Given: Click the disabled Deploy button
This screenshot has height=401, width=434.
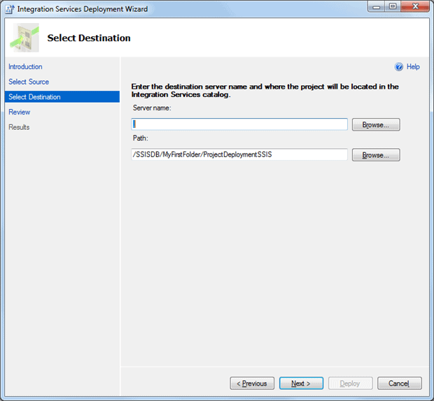Looking at the screenshot, I should click(x=351, y=384).
